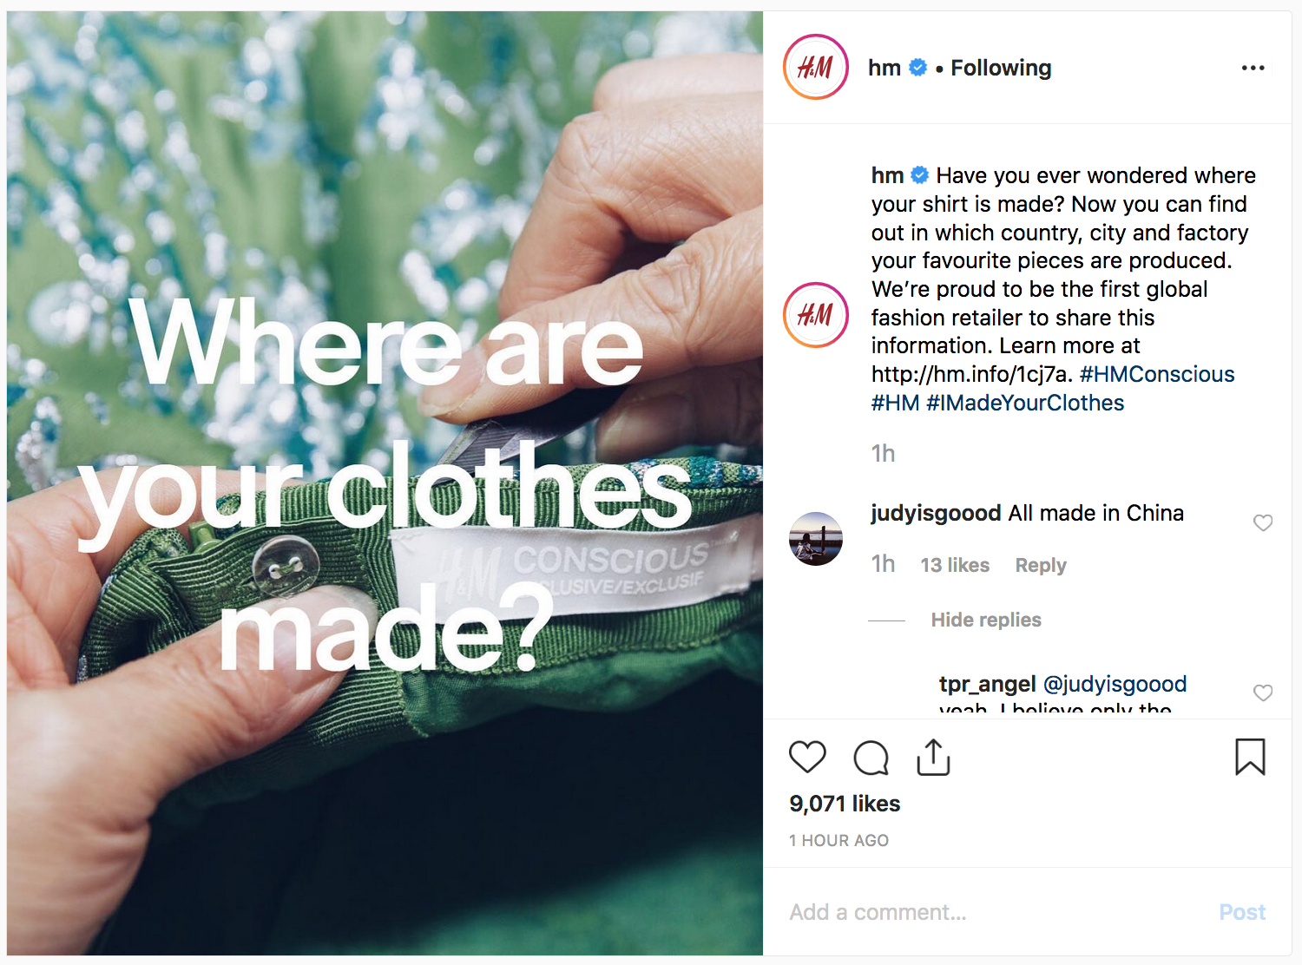
Task: Click the @judyisgoood mention in reply
Action: coord(1115,684)
